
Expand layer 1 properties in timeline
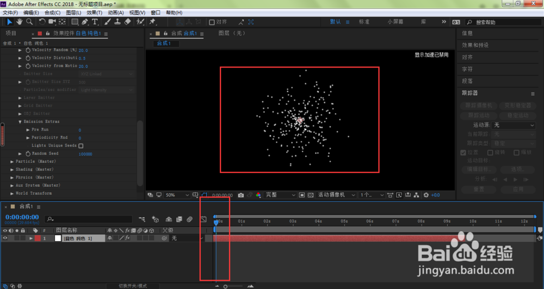coord(31,238)
